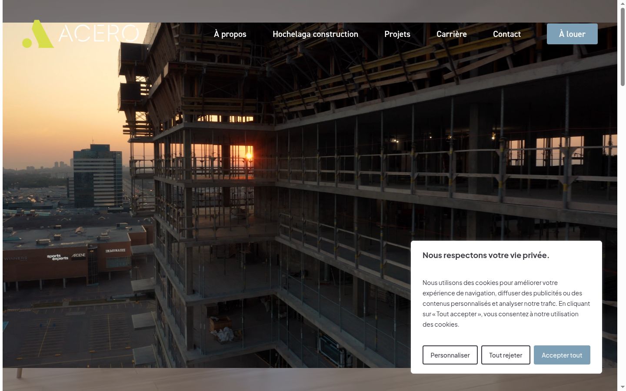626x391 pixels.
Task: Reject cookies with Tout rejeter
Action: [506, 355]
